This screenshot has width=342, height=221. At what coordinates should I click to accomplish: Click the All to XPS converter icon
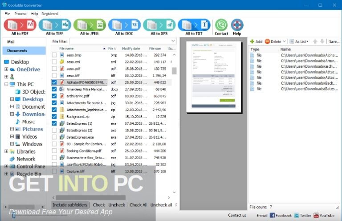point(159,25)
